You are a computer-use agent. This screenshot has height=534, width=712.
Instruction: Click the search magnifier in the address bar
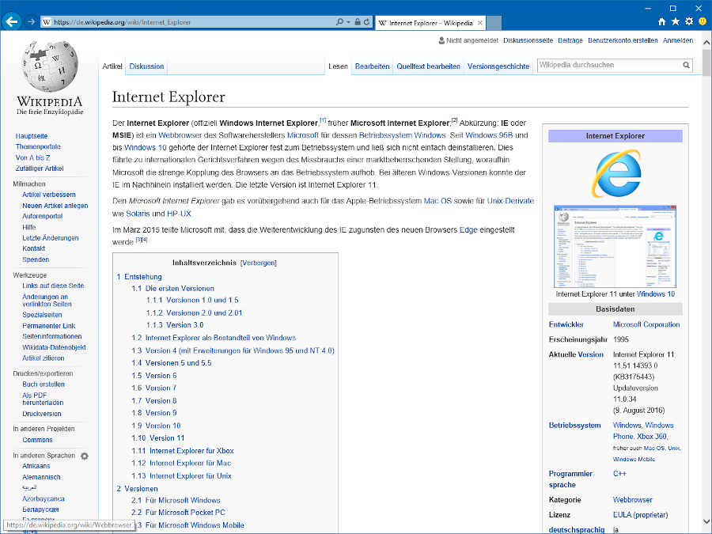coord(339,22)
